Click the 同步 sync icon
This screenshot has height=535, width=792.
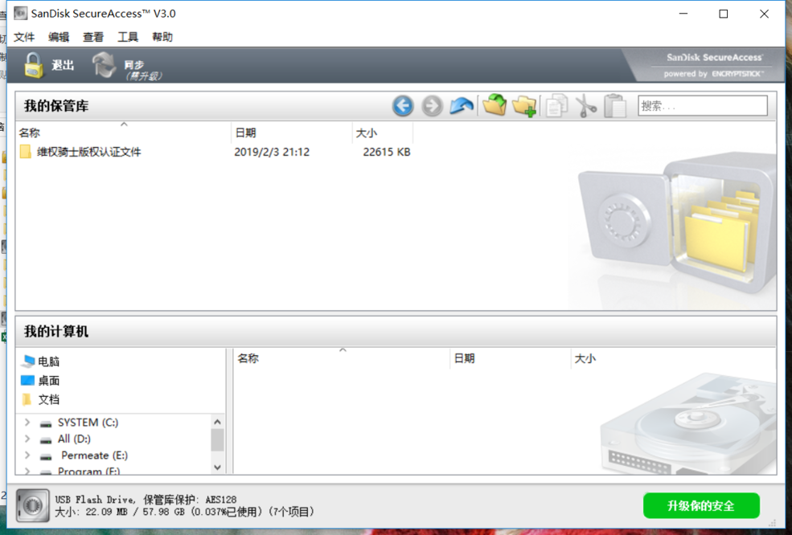[x=105, y=64]
